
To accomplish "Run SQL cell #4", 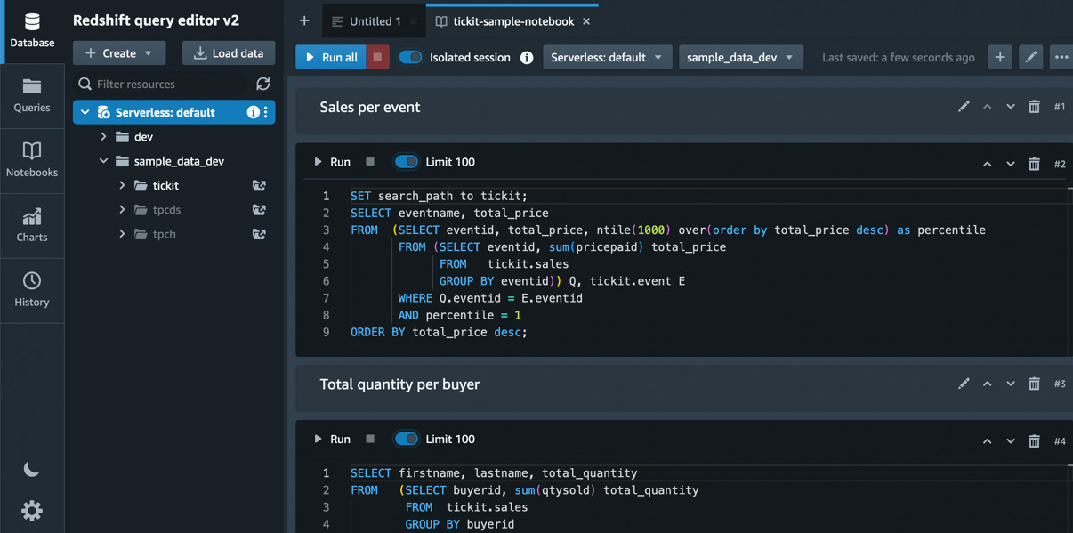I will click(332, 439).
